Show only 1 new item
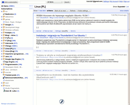The image size is (130, 105). pos(42,11)
